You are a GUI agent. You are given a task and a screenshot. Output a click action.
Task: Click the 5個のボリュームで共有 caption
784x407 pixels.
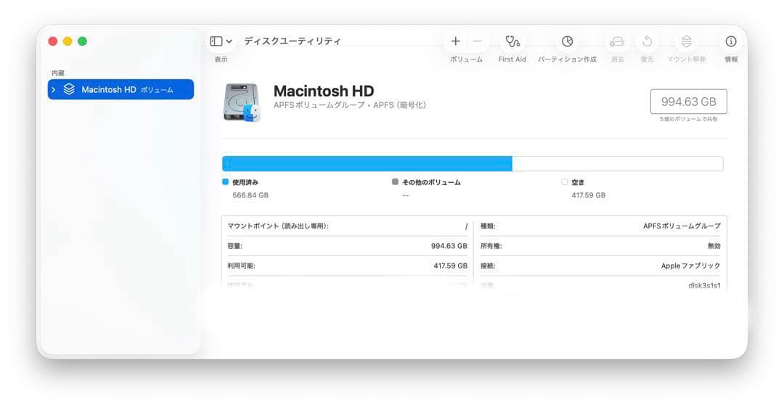[x=688, y=119]
